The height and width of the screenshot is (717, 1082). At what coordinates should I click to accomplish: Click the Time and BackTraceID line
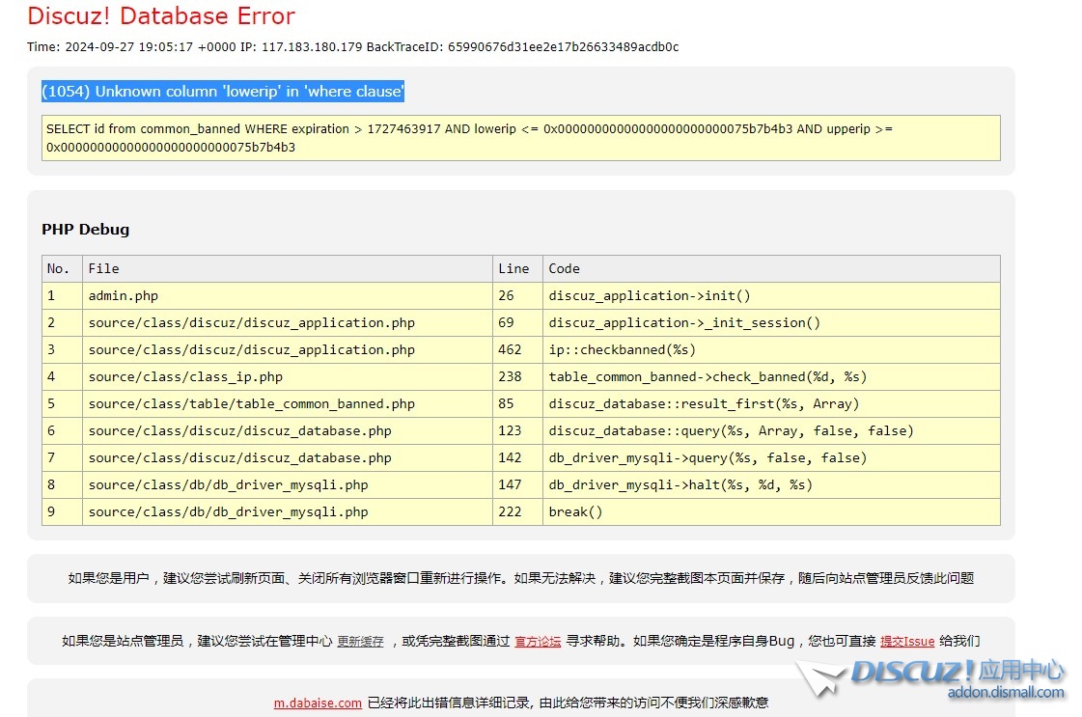pos(352,47)
